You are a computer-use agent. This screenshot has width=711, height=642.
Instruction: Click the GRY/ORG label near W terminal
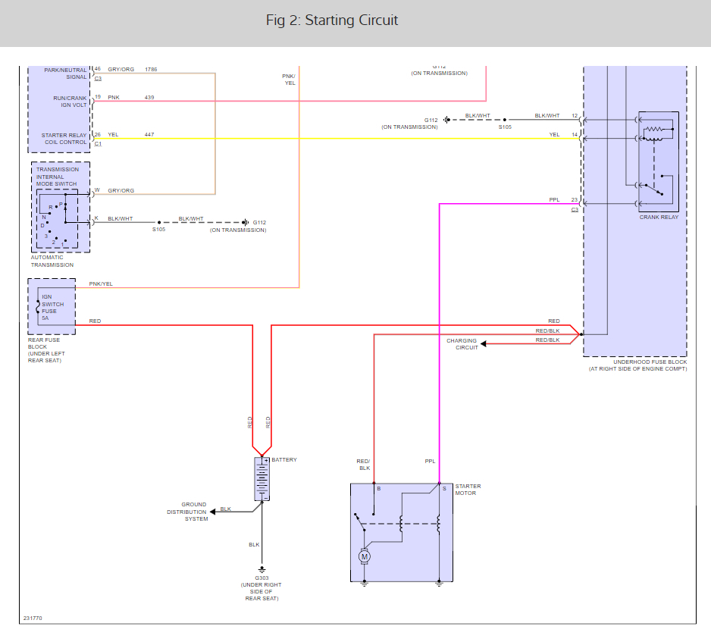pos(121,190)
